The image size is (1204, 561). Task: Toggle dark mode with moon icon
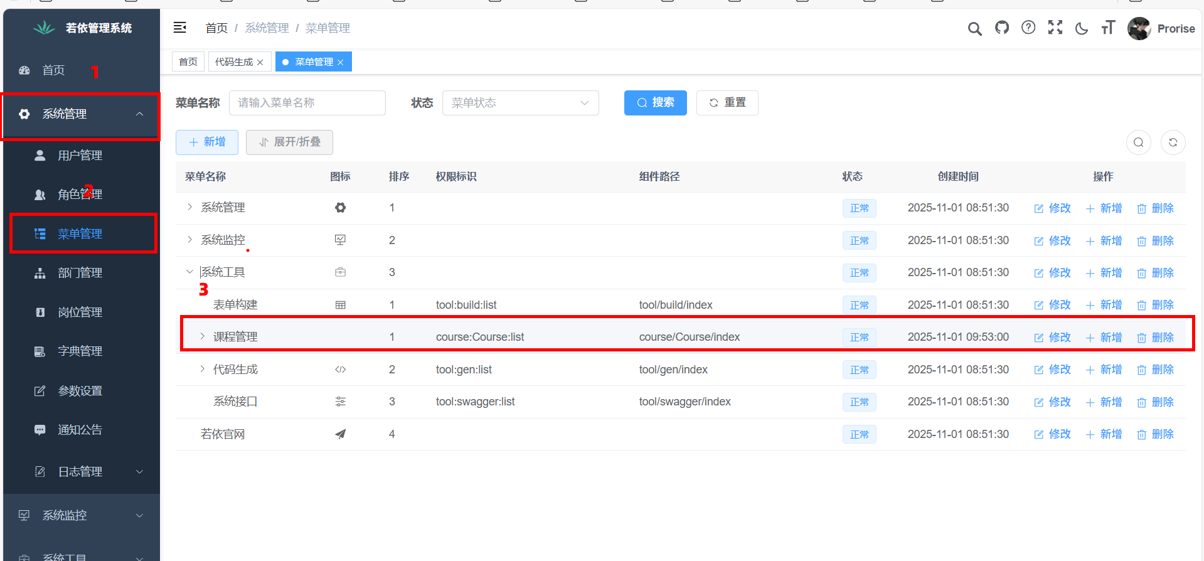click(x=1082, y=28)
